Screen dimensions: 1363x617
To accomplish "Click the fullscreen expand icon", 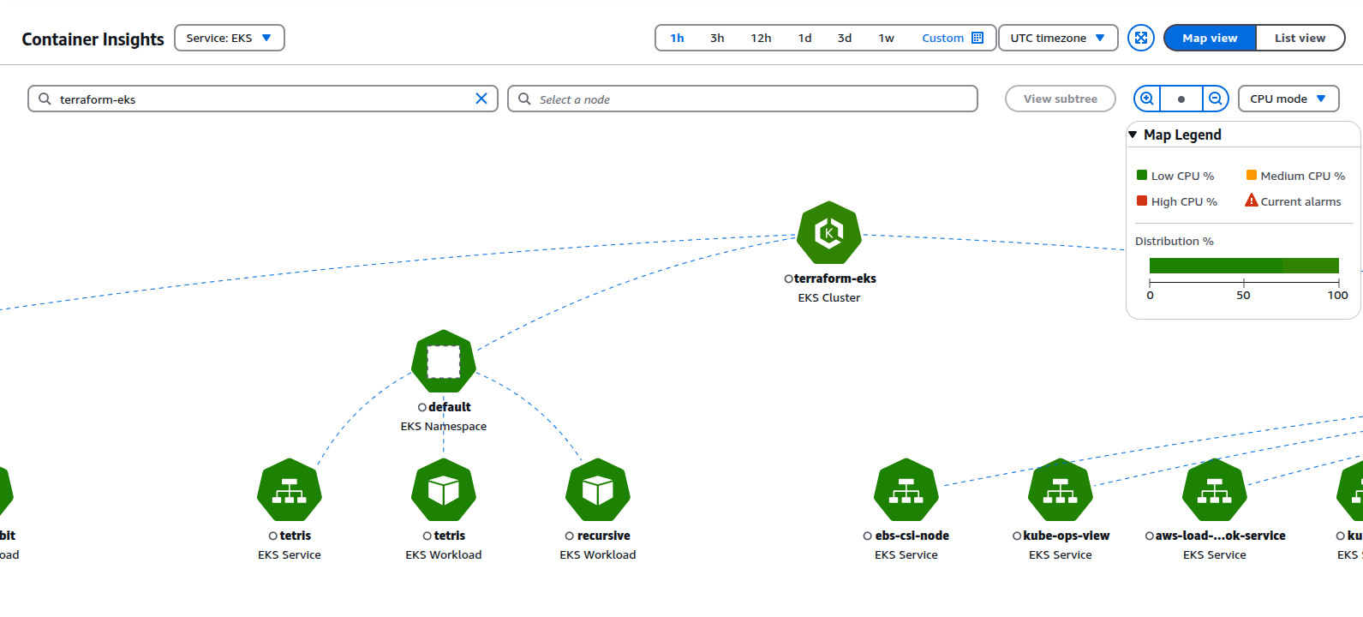I will pyautogui.click(x=1141, y=38).
